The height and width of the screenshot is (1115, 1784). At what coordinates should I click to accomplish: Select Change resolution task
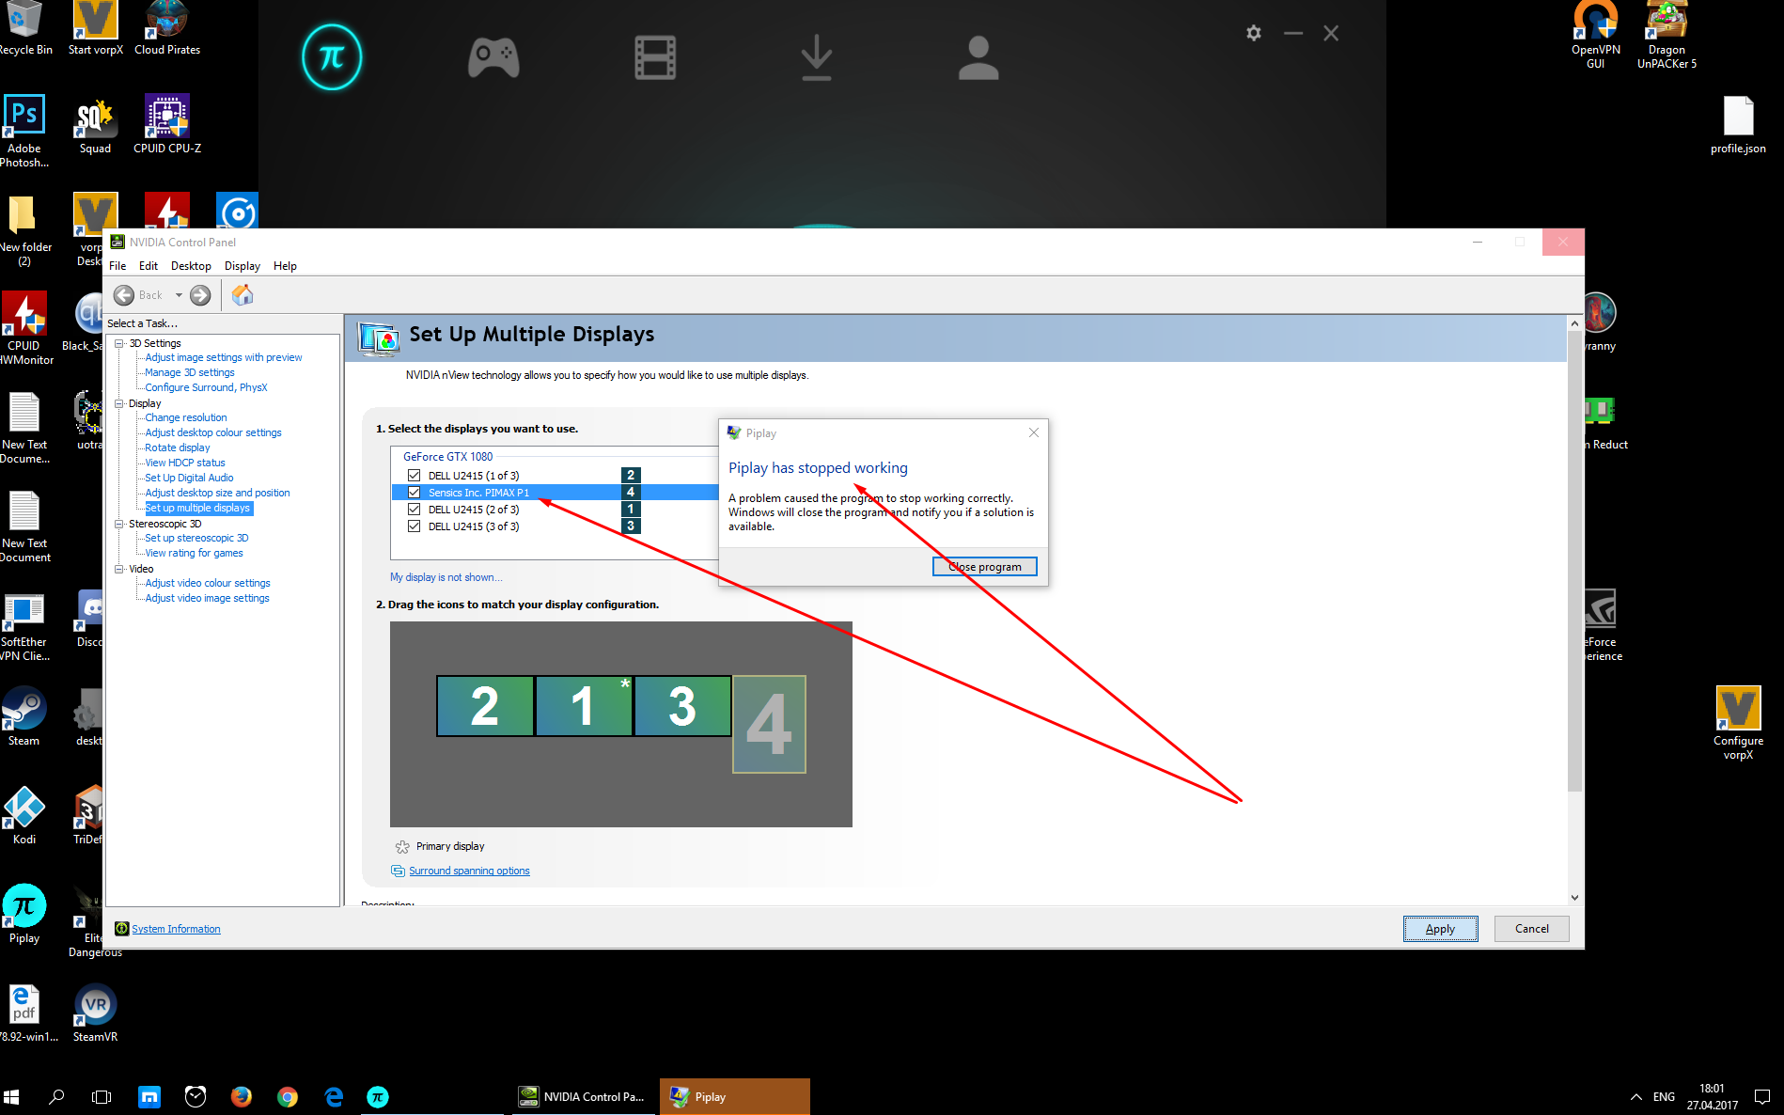pyautogui.click(x=186, y=417)
